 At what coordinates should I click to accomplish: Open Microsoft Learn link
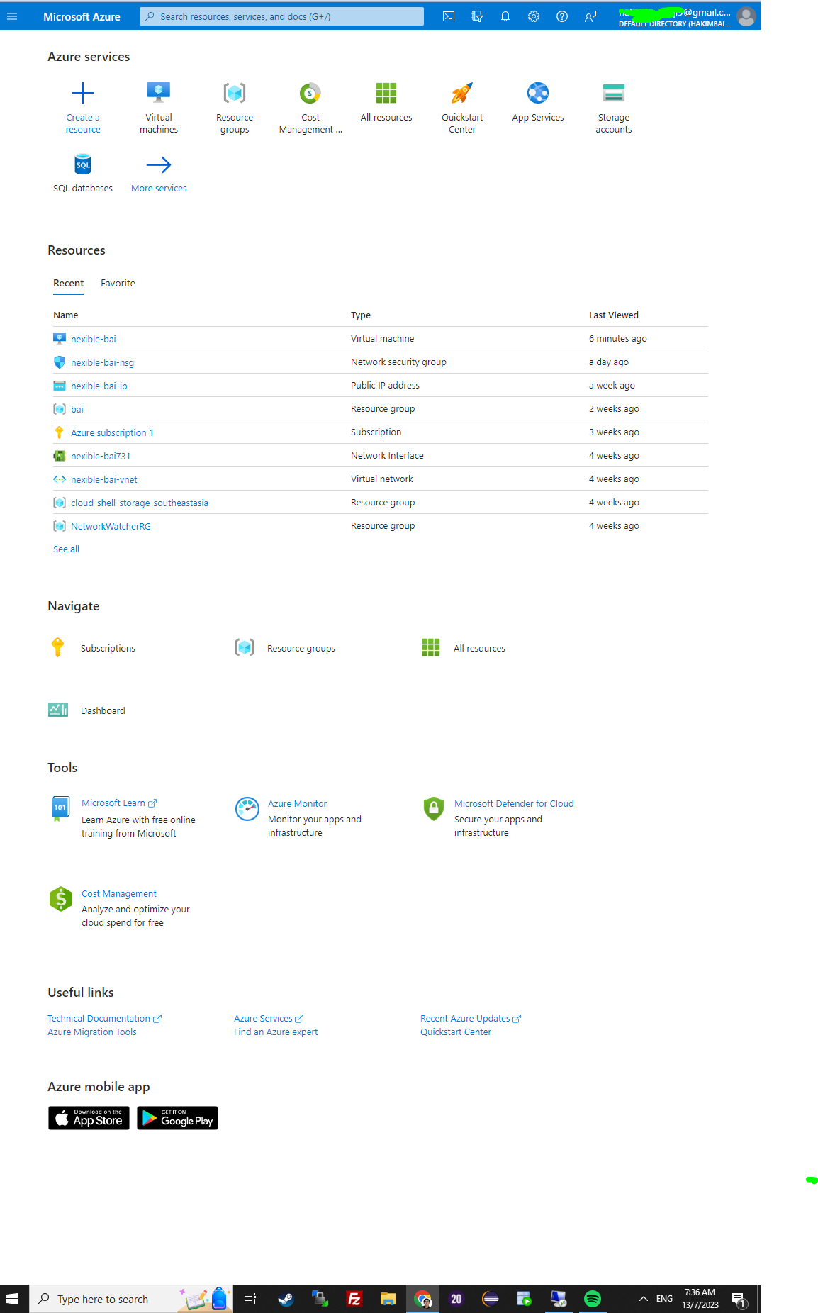[119, 803]
